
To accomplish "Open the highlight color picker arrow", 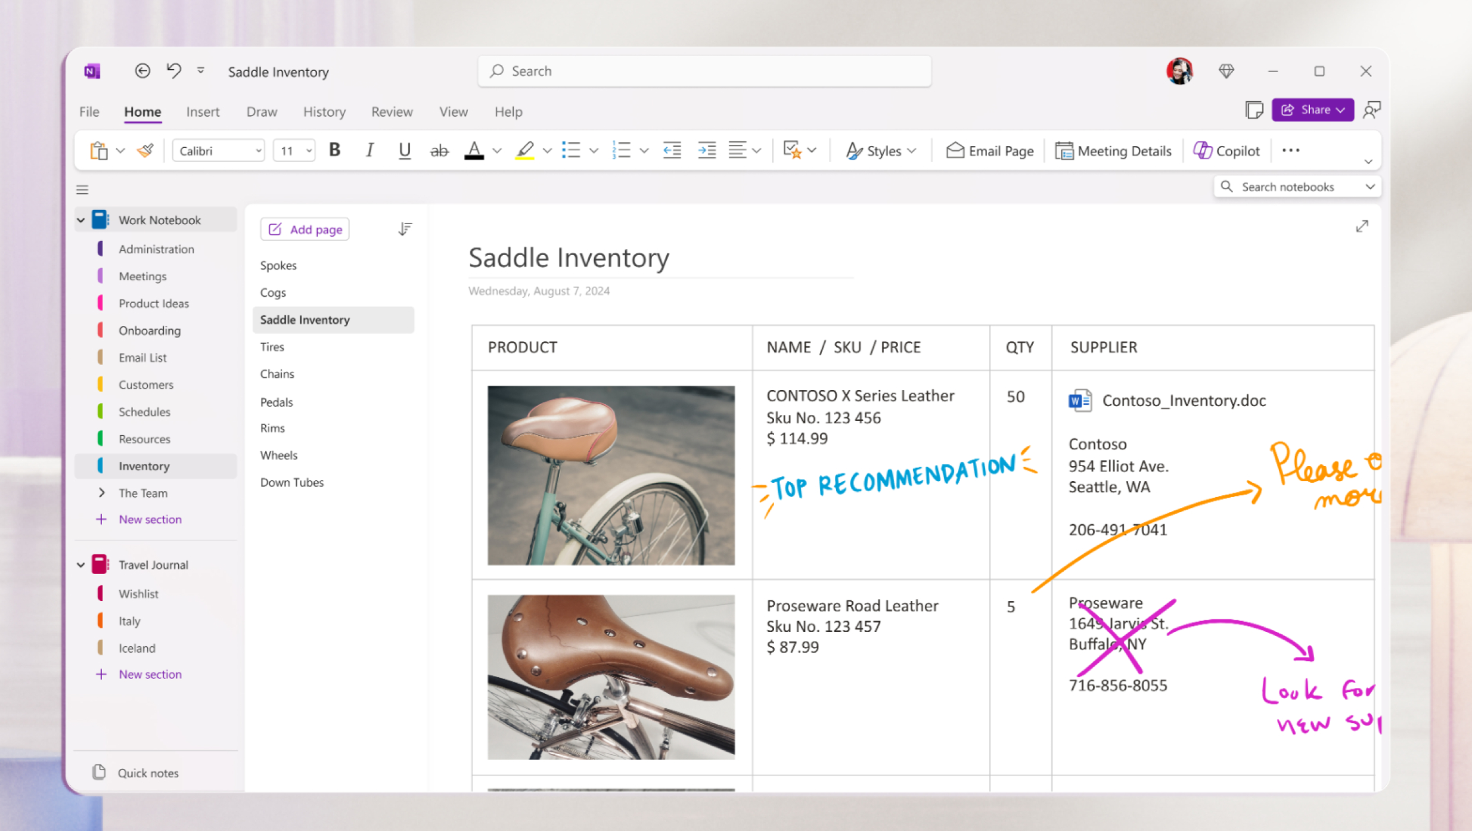I will pos(547,151).
